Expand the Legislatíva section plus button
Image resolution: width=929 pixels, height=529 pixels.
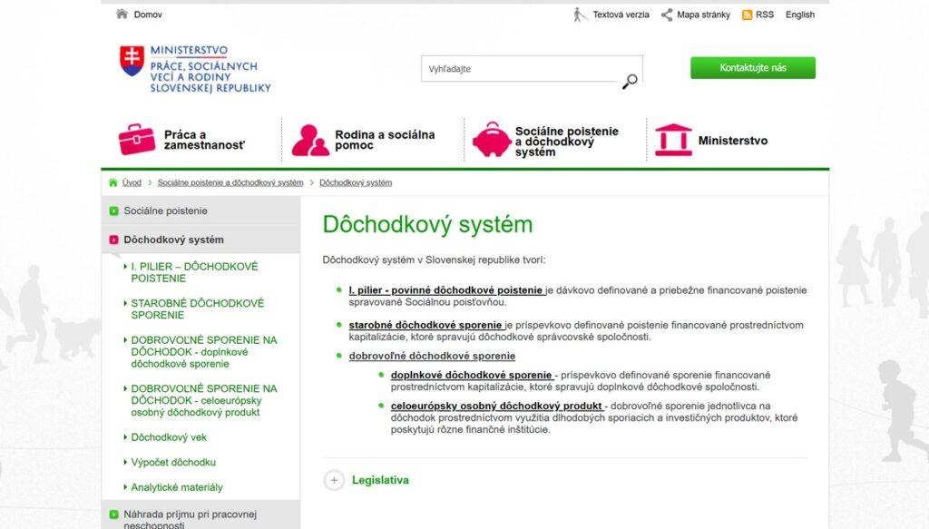pos(334,480)
